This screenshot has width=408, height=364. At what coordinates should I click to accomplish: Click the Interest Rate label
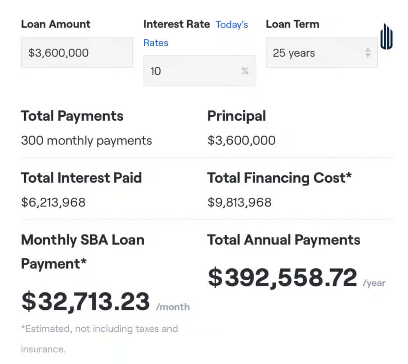click(177, 24)
